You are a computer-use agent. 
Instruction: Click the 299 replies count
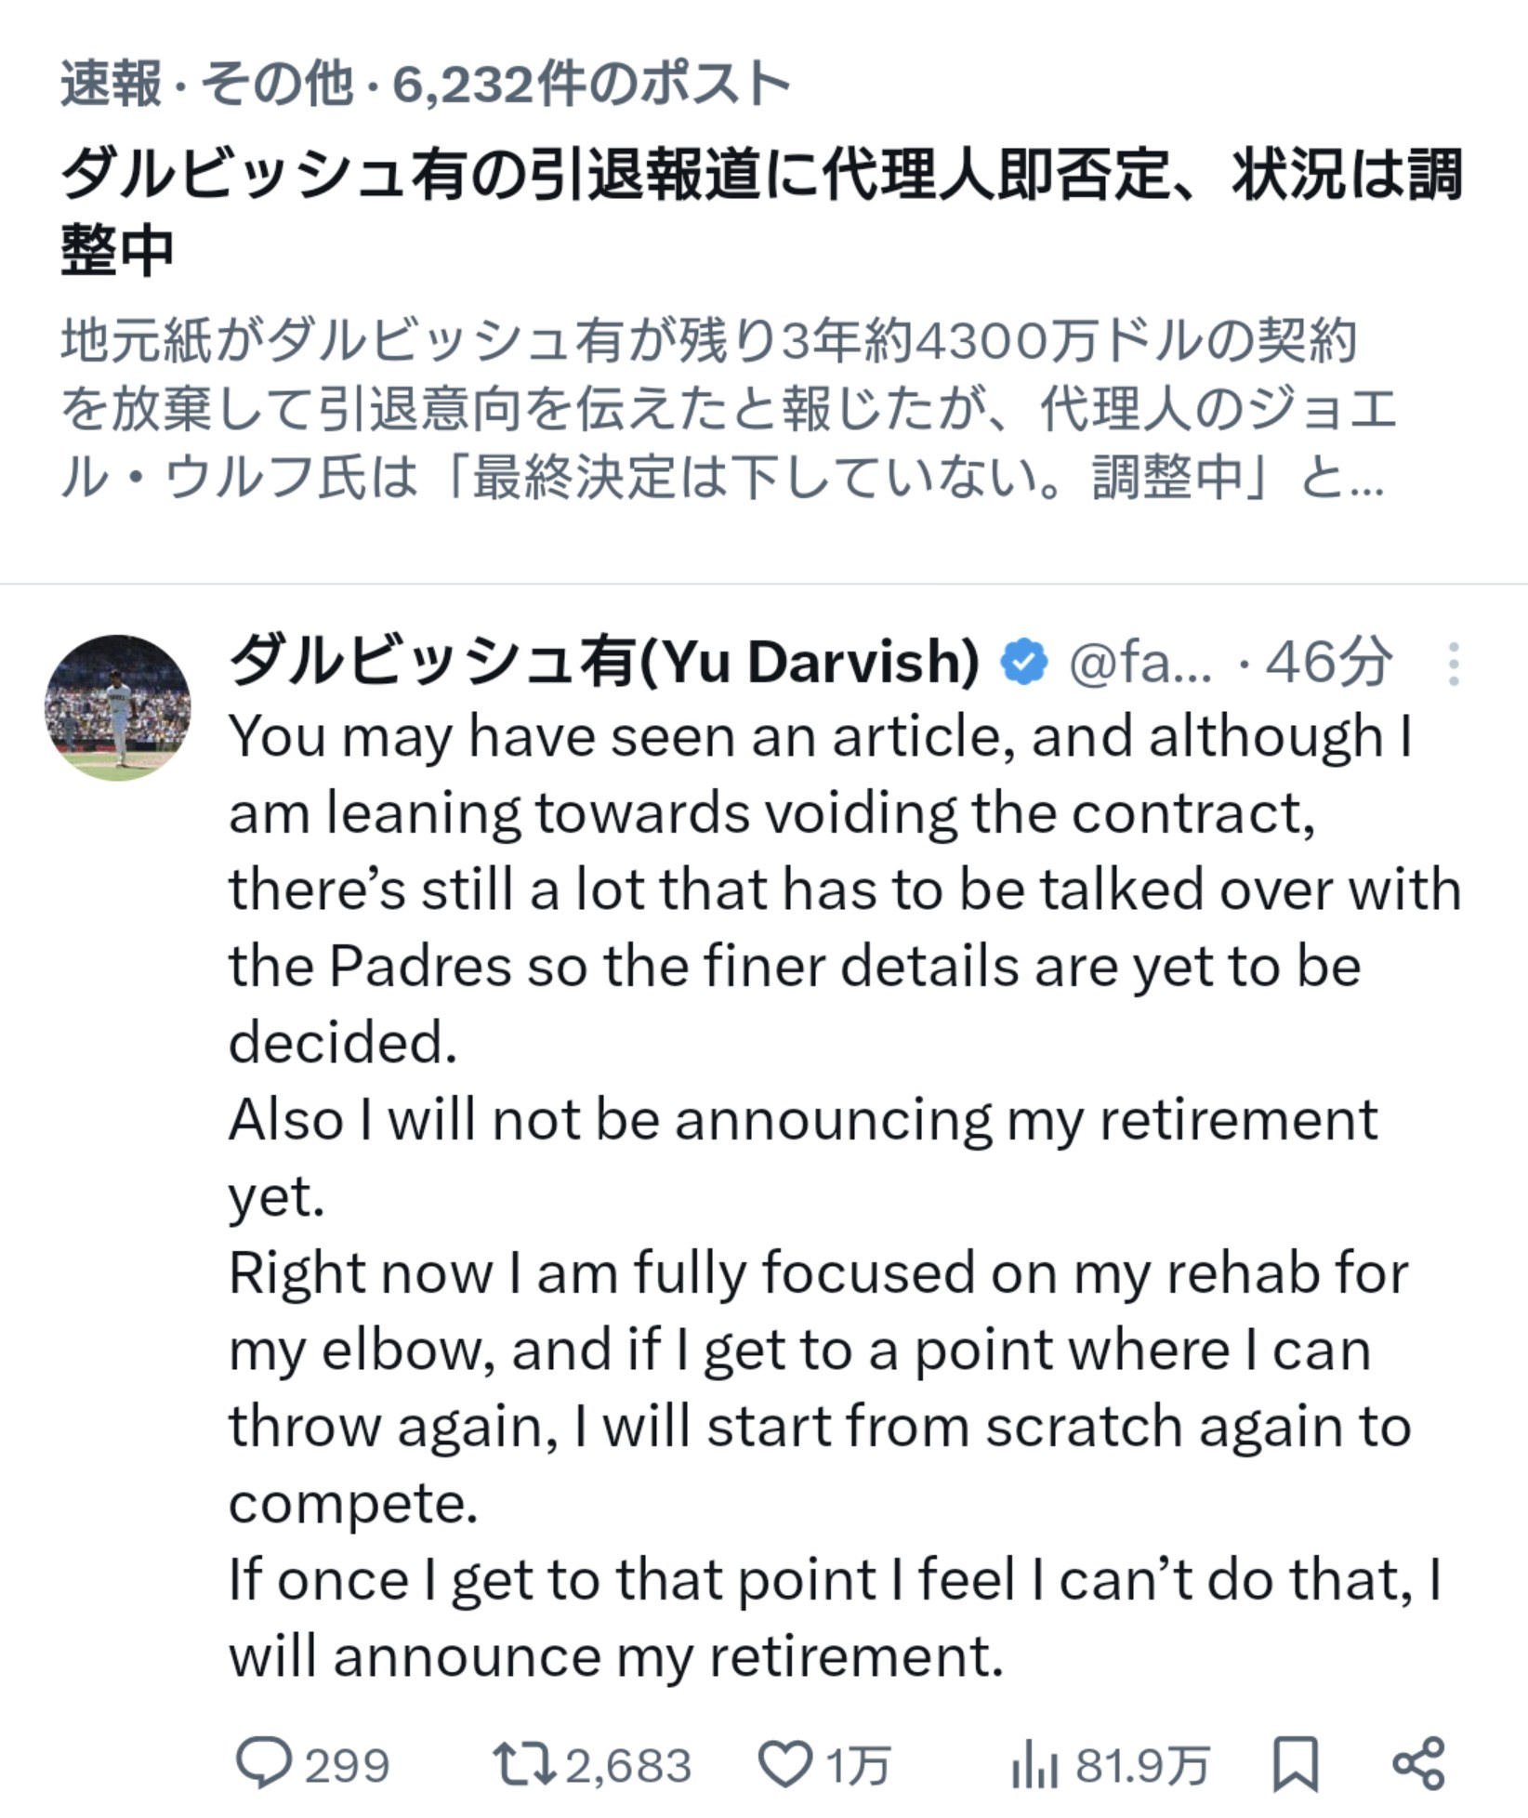347,1765
